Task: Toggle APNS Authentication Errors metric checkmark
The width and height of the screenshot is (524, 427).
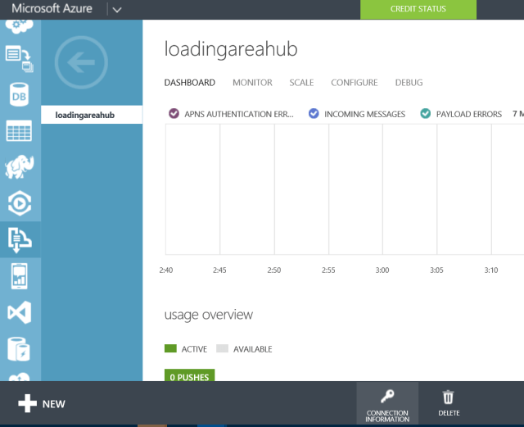Action: point(174,114)
